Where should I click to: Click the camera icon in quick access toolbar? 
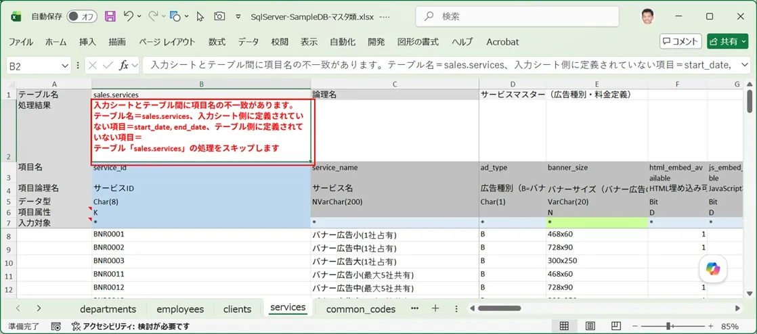coord(219,16)
